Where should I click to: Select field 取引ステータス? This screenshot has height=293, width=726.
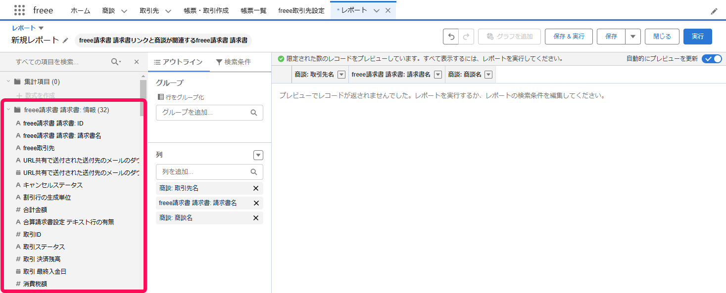[44, 247]
